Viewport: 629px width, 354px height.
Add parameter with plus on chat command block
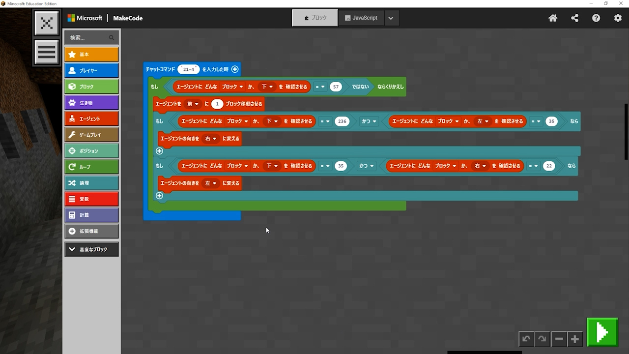[x=235, y=69]
